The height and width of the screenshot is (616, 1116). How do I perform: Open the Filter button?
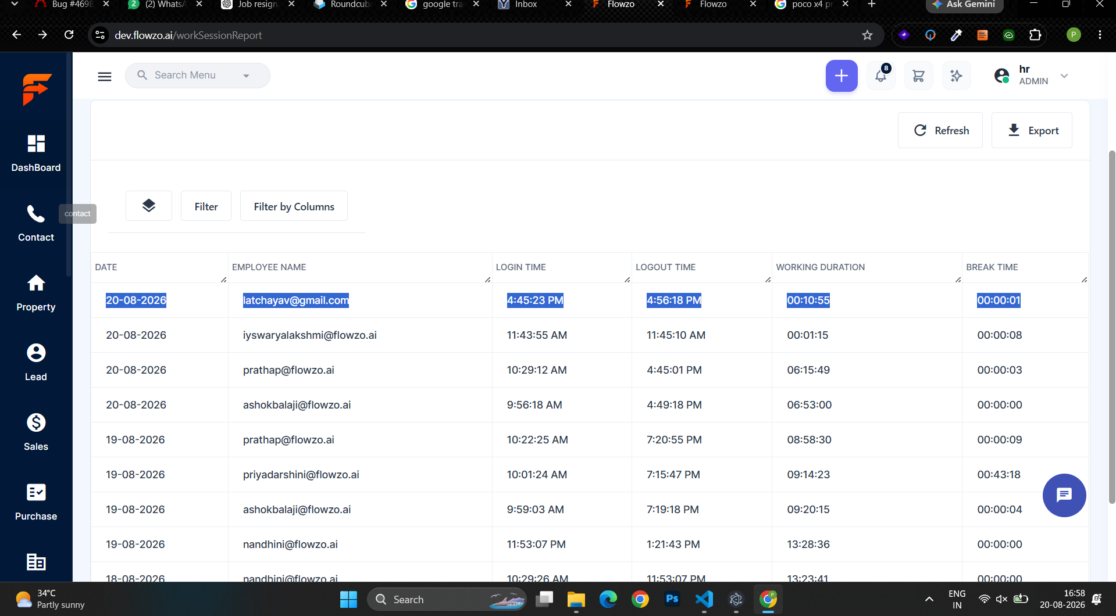click(x=206, y=206)
